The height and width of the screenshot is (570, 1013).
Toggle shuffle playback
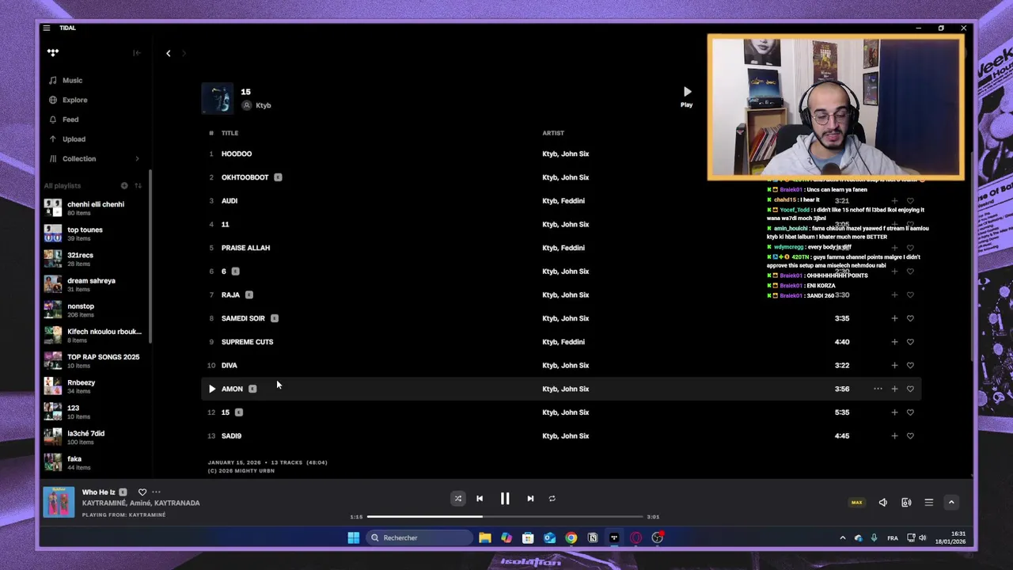tap(457, 499)
